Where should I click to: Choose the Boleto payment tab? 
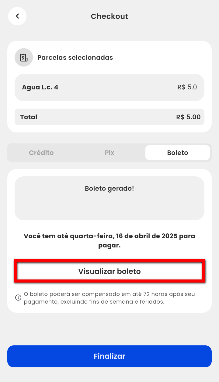click(178, 153)
